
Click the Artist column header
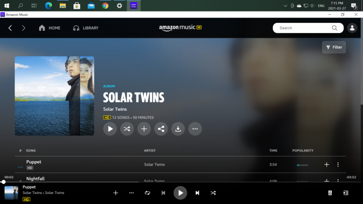pos(150,151)
